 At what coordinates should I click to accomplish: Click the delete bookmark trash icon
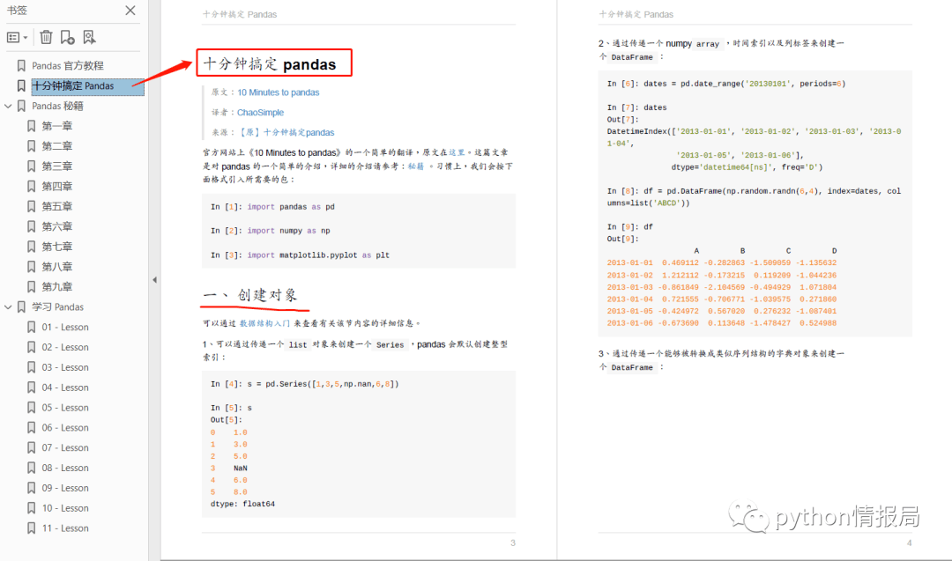[x=46, y=38]
